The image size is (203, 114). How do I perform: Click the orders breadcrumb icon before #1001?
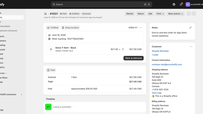point(45,14)
